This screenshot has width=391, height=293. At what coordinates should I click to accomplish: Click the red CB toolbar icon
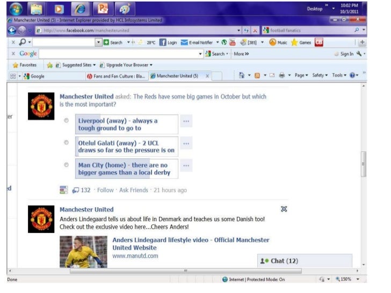[318, 42]
